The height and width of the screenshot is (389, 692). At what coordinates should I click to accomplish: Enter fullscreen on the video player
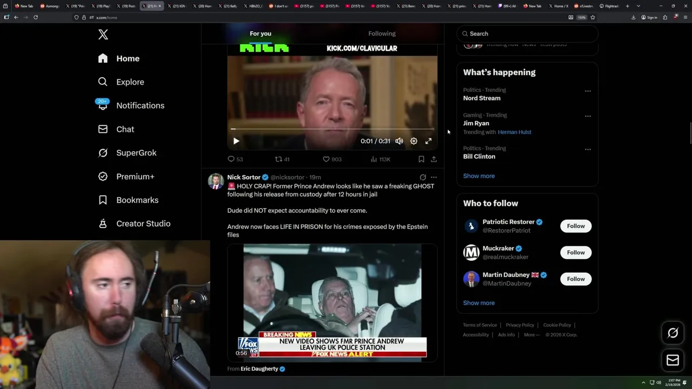428,141
